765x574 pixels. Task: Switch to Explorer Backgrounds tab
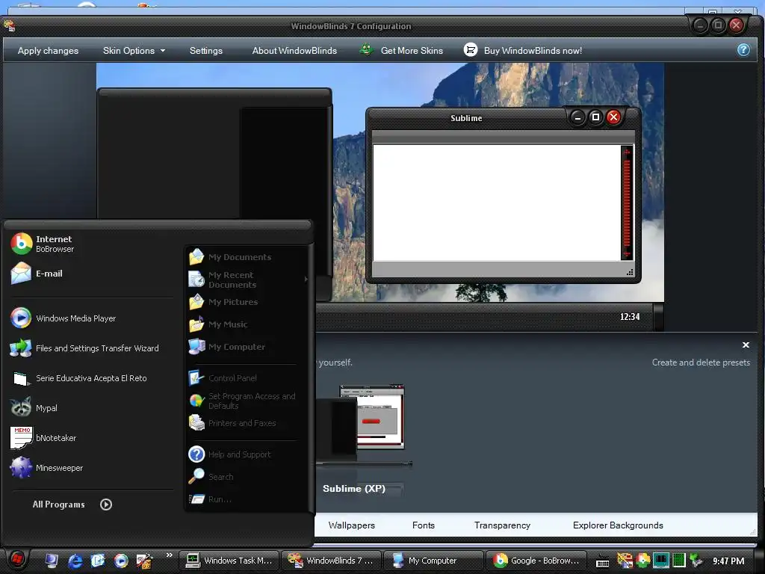(618, 525)
